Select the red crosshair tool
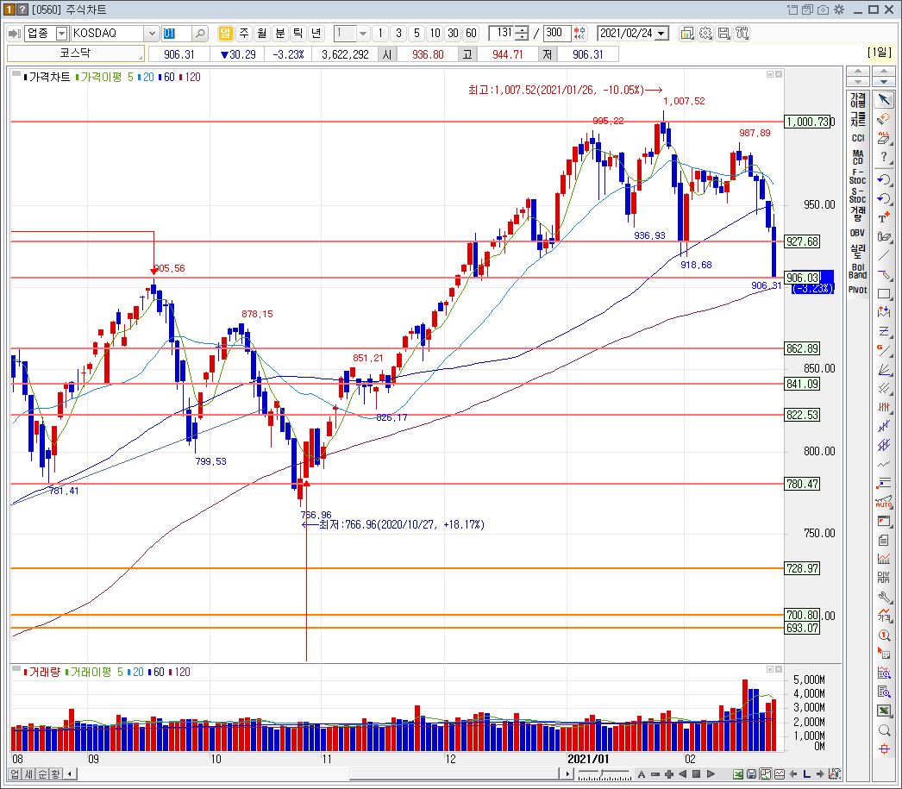Screen dimensions: 902x789 [884, 748]
